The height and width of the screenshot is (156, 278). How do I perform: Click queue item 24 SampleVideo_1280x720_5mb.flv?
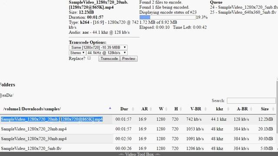tap(244, 7)
